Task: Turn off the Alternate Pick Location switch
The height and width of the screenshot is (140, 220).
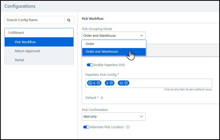Action: [x=86, y=127]
